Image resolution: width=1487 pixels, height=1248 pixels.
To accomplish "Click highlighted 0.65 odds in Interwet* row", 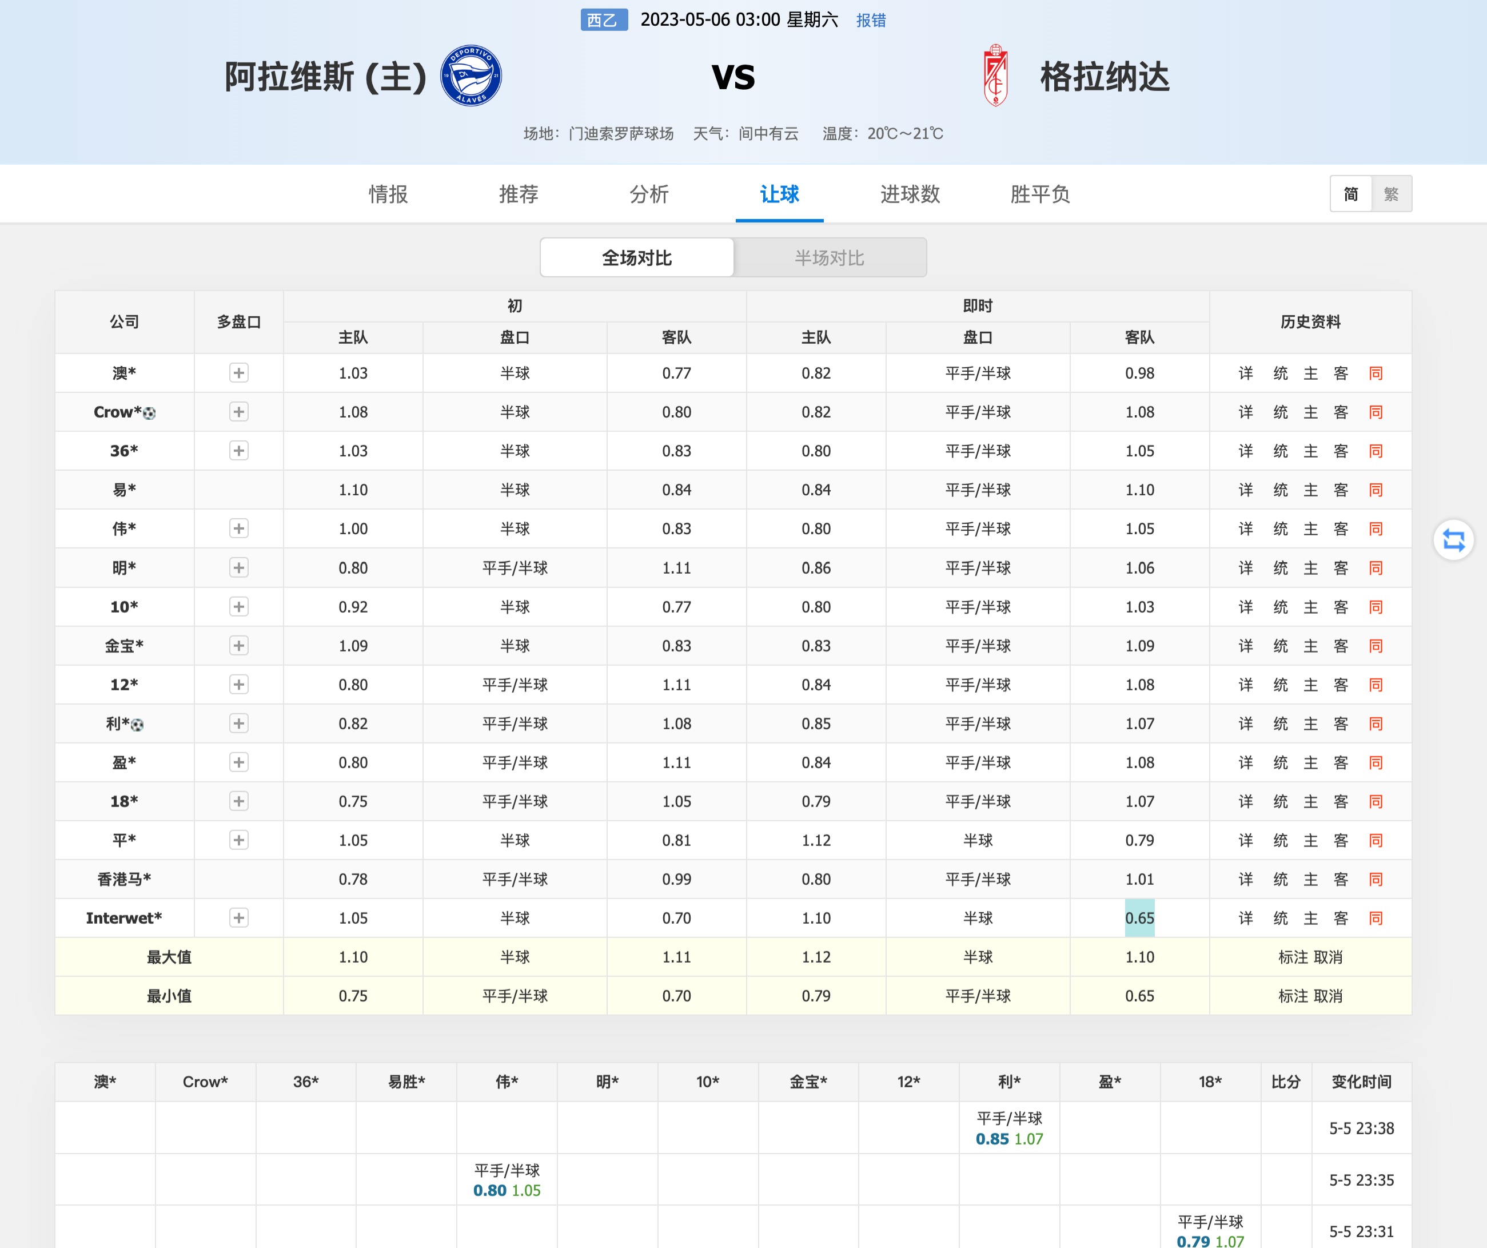I will [1139, 919].
